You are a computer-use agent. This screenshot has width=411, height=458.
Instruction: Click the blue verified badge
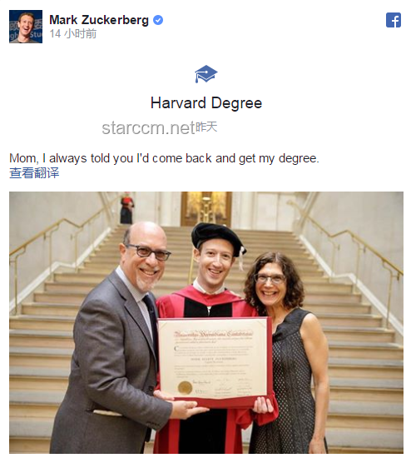(158, 20)
